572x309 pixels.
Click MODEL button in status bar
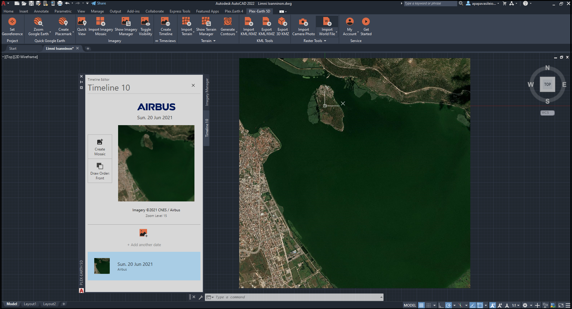(410, 305)
